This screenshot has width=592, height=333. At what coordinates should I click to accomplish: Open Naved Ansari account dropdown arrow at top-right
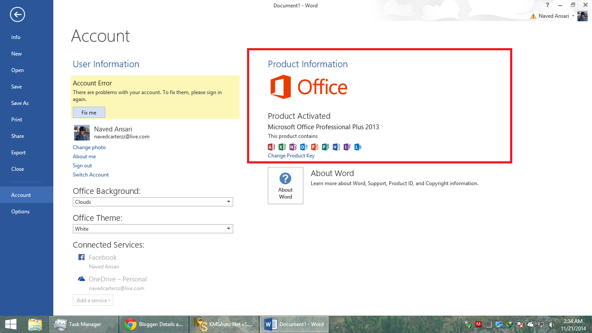tap(573, 16)
